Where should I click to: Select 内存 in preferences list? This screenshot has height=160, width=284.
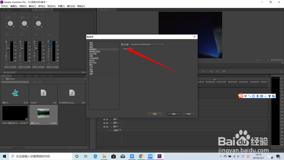[104, 67]
